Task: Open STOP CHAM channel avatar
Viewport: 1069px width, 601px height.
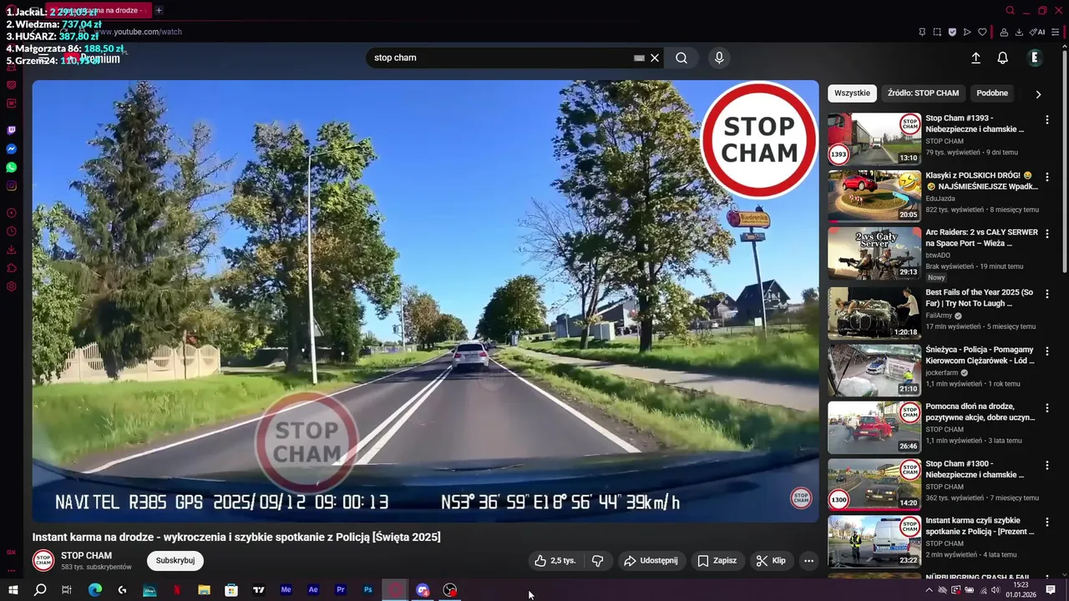Action: (43, 560)
